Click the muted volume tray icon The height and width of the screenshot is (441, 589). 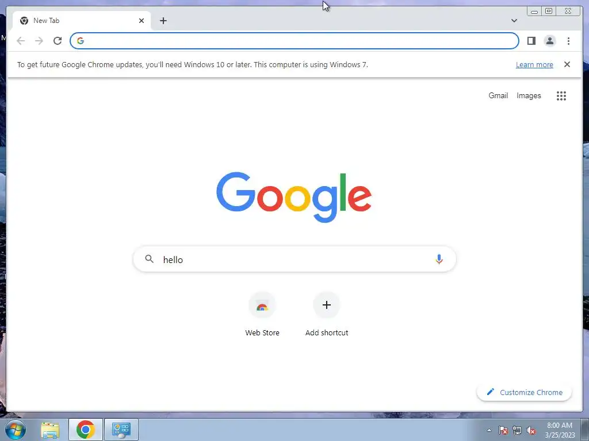pyautogui.click(x=531, y=431)
